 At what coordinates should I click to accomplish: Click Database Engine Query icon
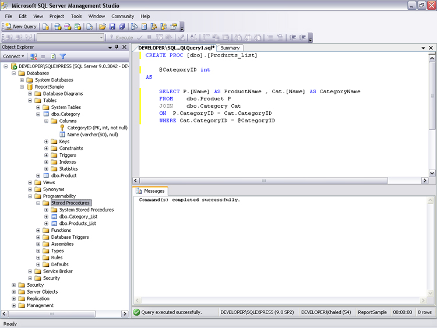[x=45, y=26]
